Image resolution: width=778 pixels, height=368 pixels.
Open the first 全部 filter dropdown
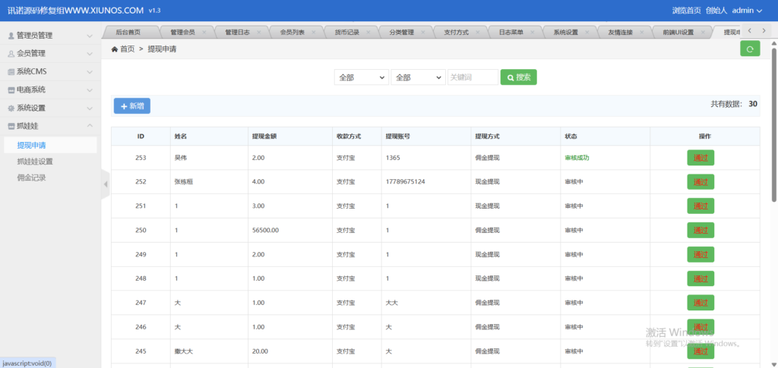[x=361, y=77]
